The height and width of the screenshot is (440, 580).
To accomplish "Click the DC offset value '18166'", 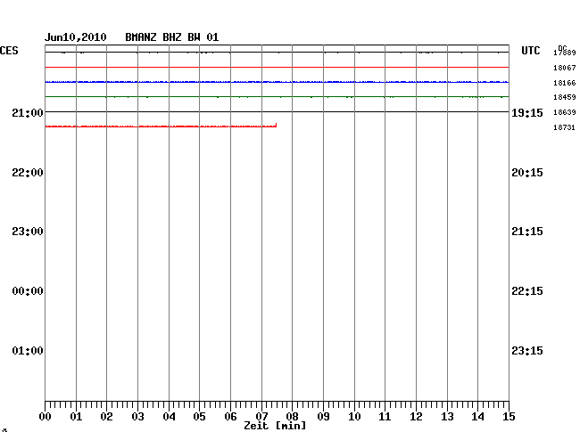I will click(565, 83).
